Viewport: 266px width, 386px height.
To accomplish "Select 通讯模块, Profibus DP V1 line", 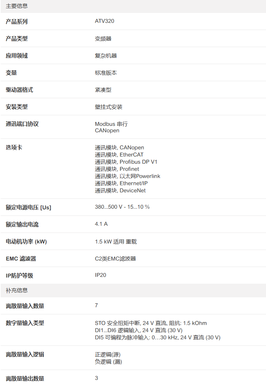I will pyautogui.click(x=126, y=162).
